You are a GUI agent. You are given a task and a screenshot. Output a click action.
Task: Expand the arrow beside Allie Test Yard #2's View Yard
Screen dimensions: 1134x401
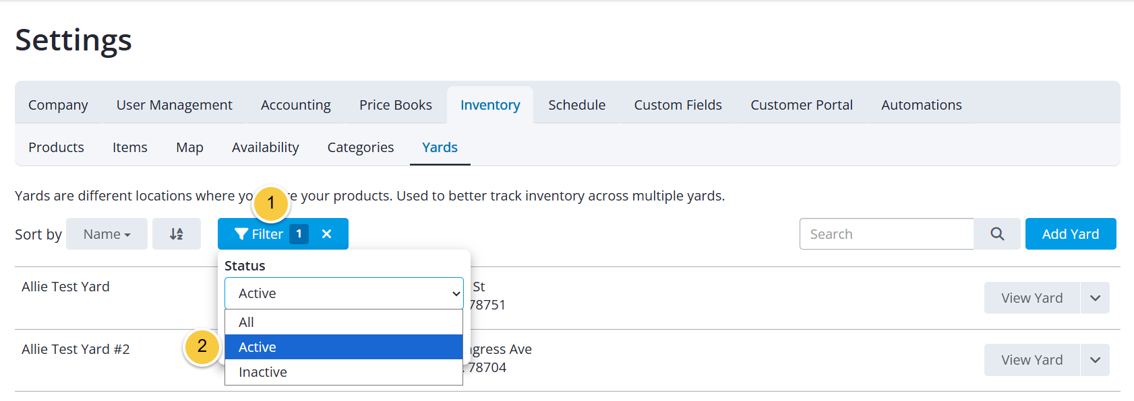[x=1095, y=360]
